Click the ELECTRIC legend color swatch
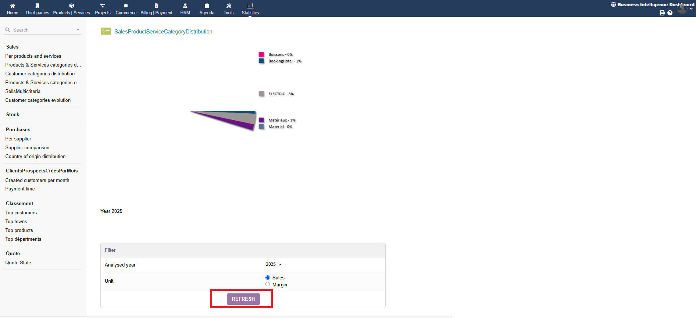This screenshot has width=696, height=318. [261, 94]
